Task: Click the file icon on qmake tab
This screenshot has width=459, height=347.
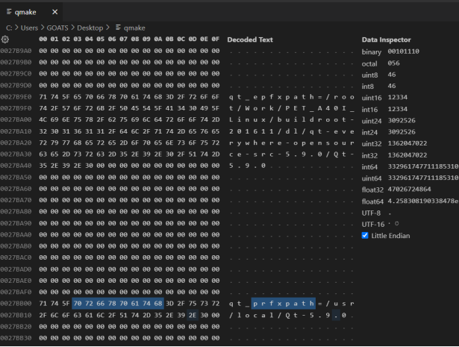Action: pos(8,12)
